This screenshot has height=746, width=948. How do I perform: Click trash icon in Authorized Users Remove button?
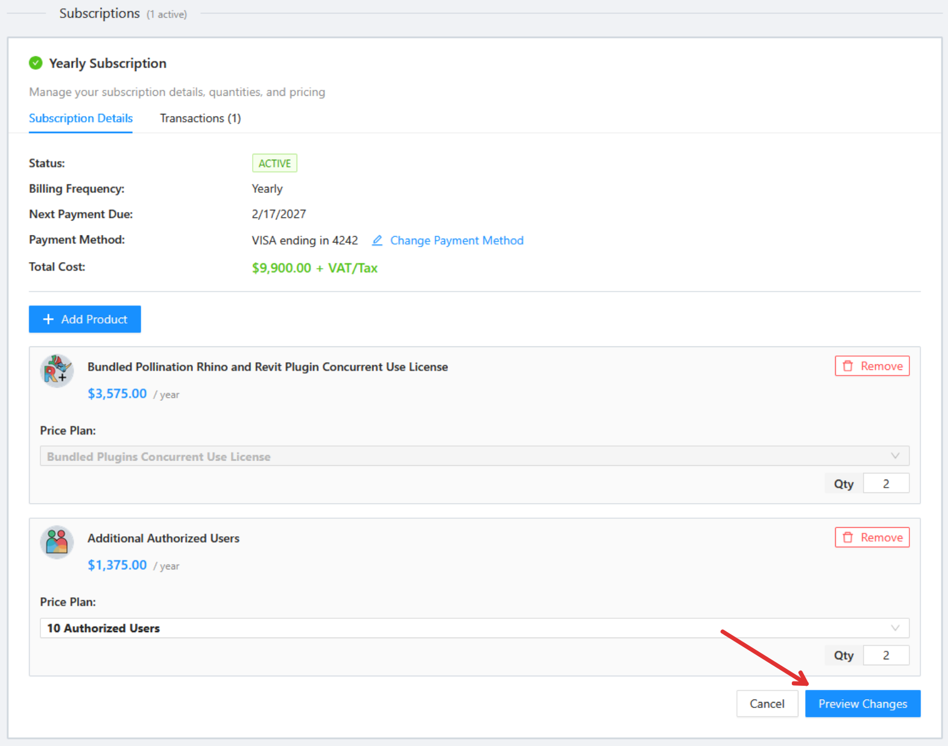pyautogui.click(x=848, y=538)
